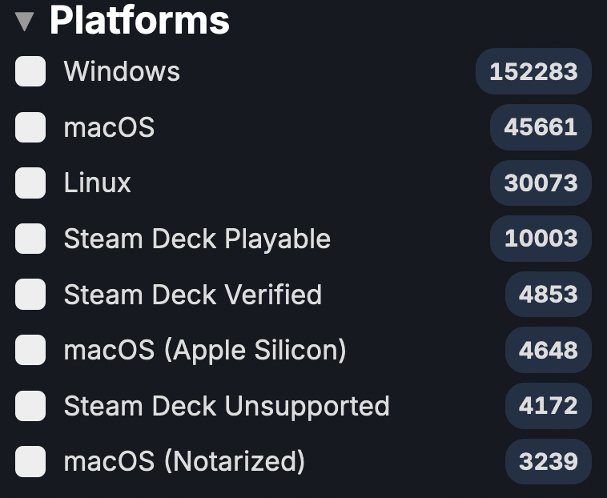
Task: Click the Platforms section heading
Action: click(139, 20)
